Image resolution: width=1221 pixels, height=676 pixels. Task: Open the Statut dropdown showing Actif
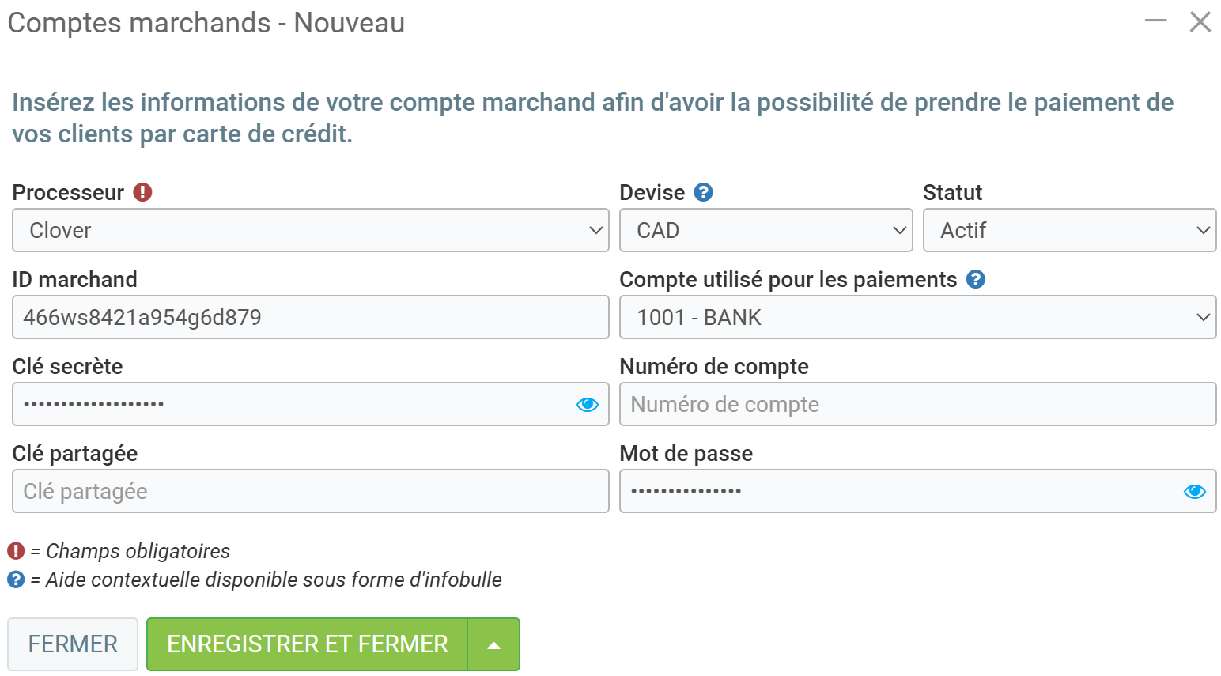1069,230
